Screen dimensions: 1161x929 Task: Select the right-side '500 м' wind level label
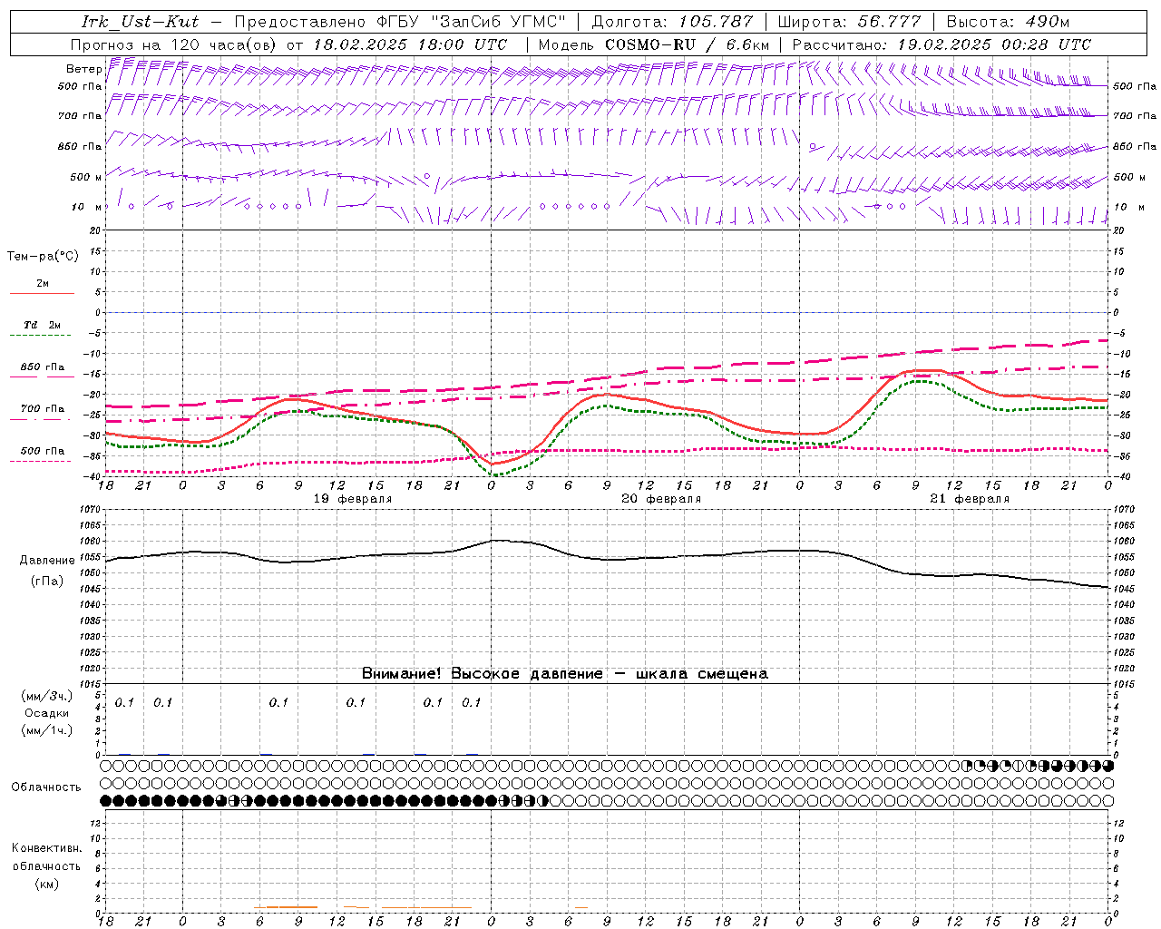coord(1129,177)
